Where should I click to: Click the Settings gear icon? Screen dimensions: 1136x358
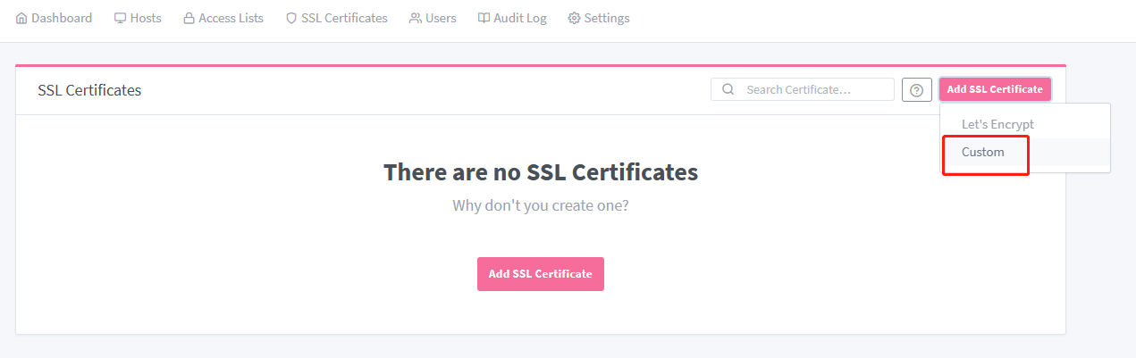pos(574,18)
